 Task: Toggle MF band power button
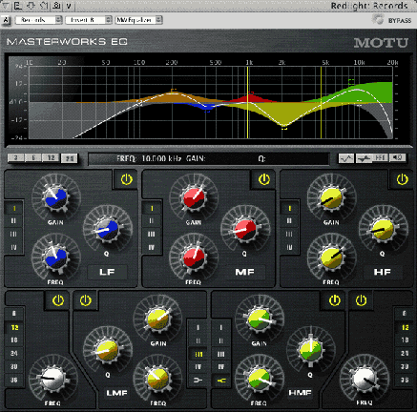tap(264, 179)
